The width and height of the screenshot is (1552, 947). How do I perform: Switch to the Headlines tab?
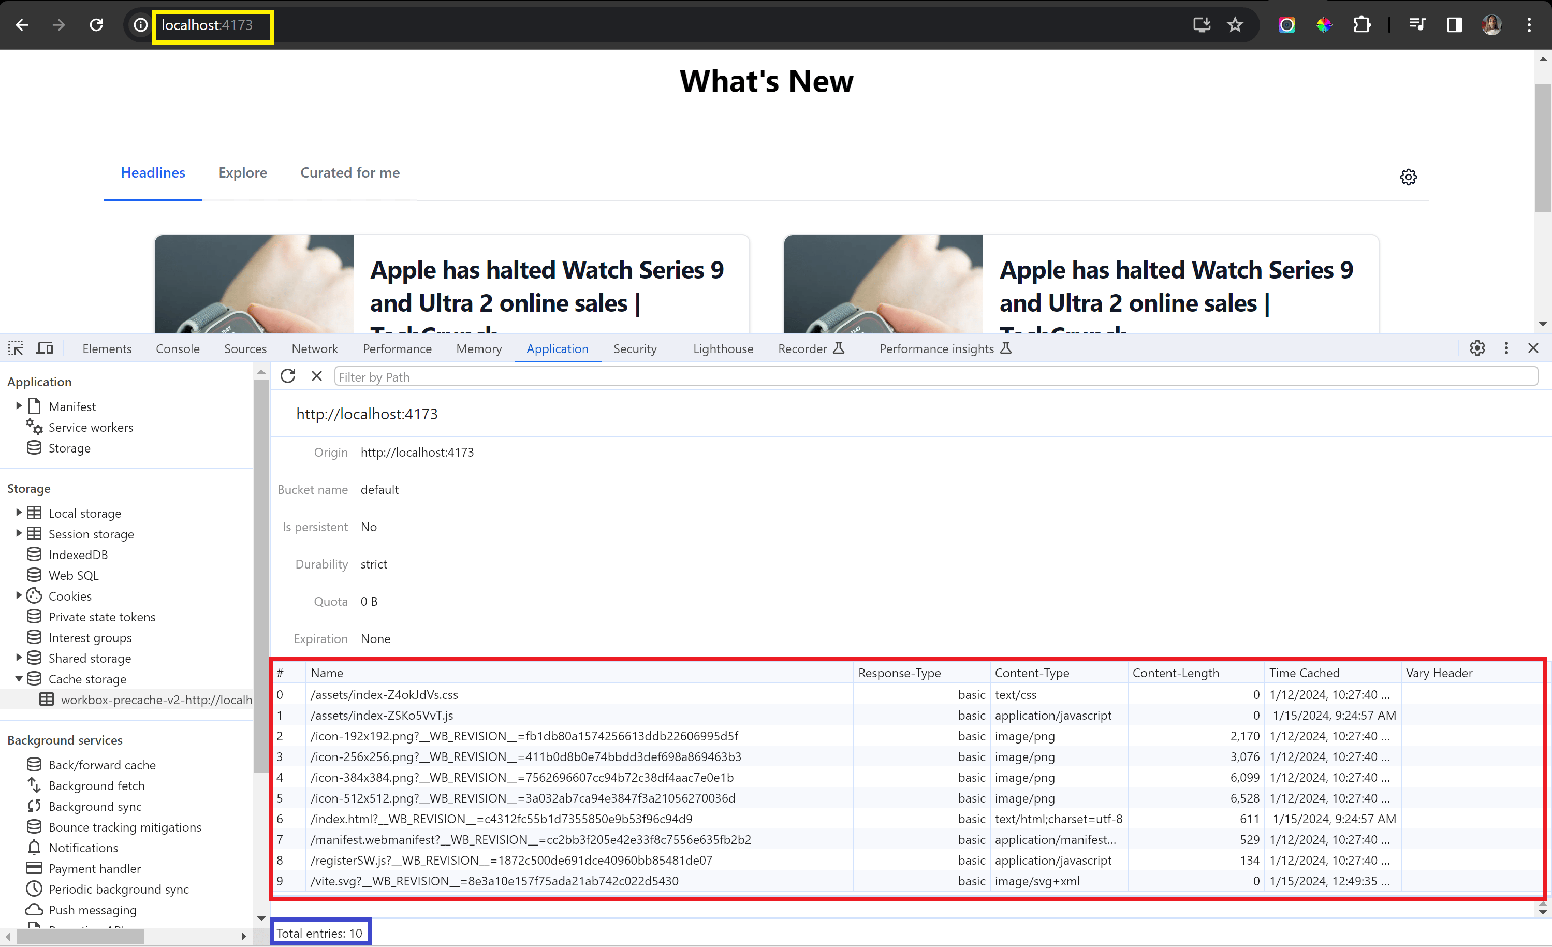click(153, 172)
